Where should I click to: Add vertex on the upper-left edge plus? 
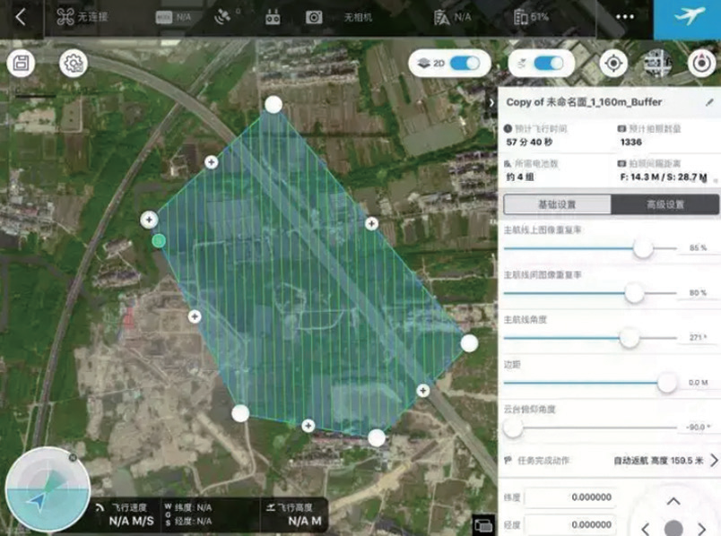pos(211,162)
